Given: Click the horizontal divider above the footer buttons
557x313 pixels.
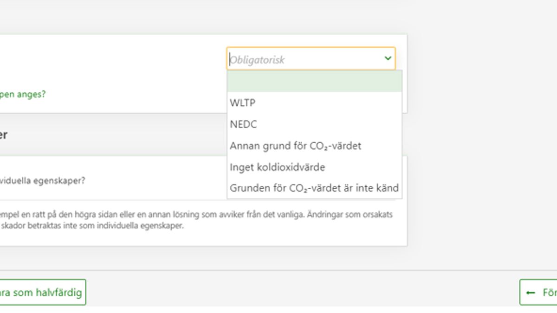Looking at the screenshot, I should (278, 270).
